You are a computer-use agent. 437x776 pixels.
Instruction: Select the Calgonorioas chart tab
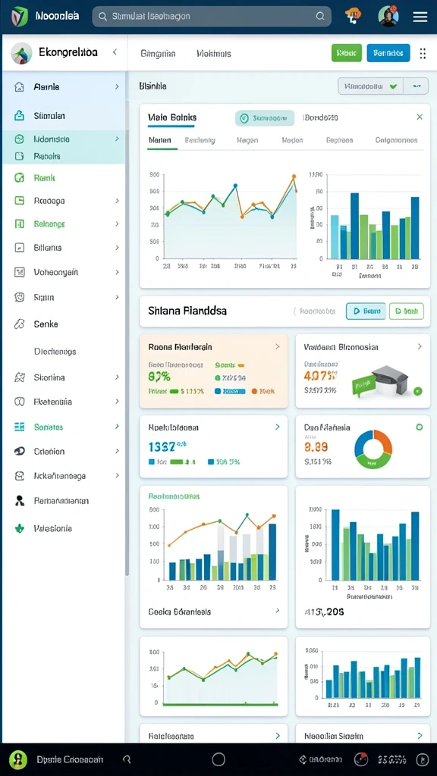pos(396,140)
